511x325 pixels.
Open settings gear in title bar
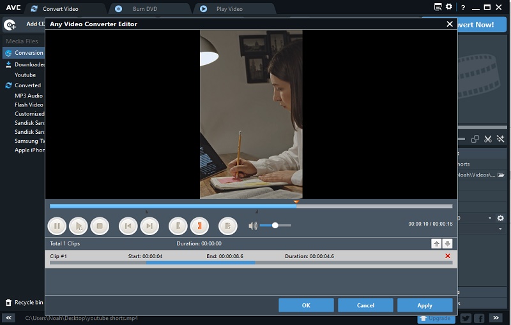(x=449, y=6)
